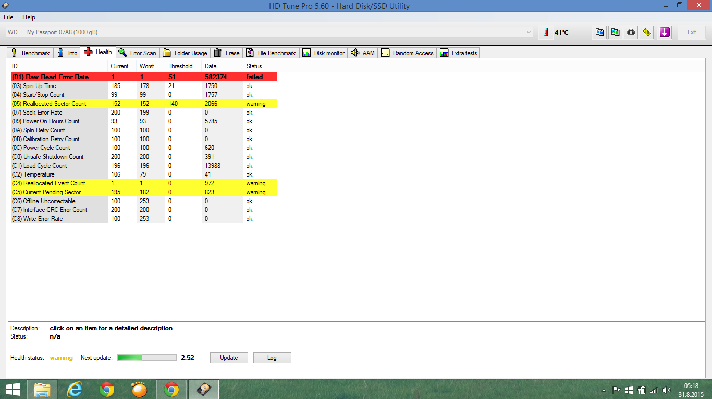Click the purple down-arrow icon
Screen dimensions: 712x399
664,32
